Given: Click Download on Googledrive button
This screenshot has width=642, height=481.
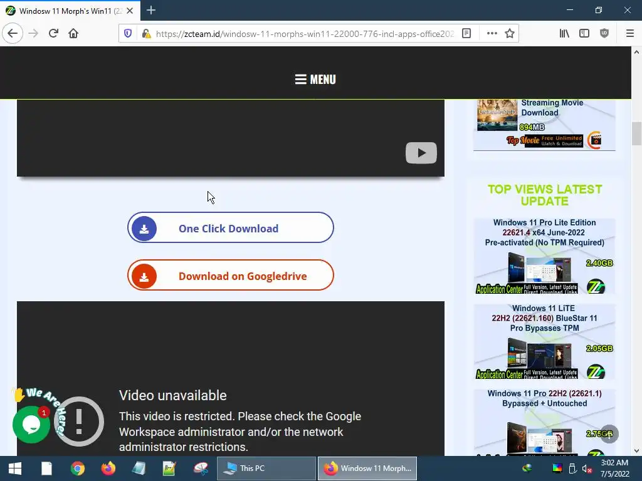Looking at the screenshot, I should coord(231,276).
